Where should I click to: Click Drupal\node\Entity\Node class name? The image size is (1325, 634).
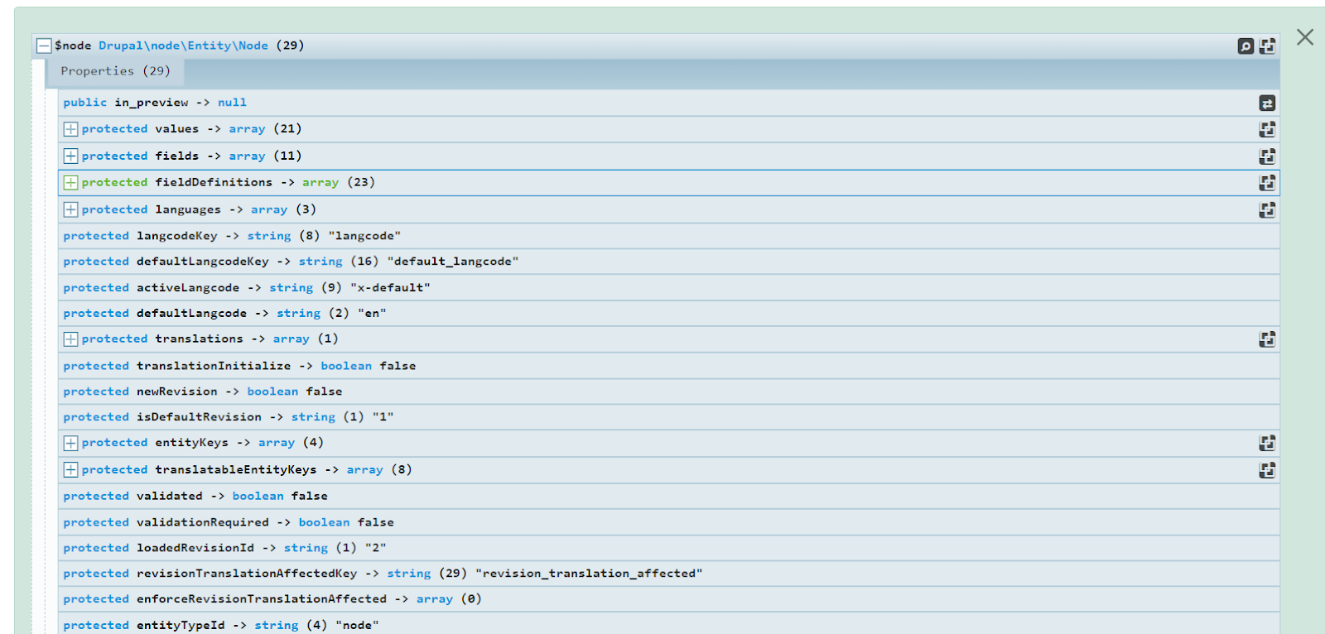183,46
